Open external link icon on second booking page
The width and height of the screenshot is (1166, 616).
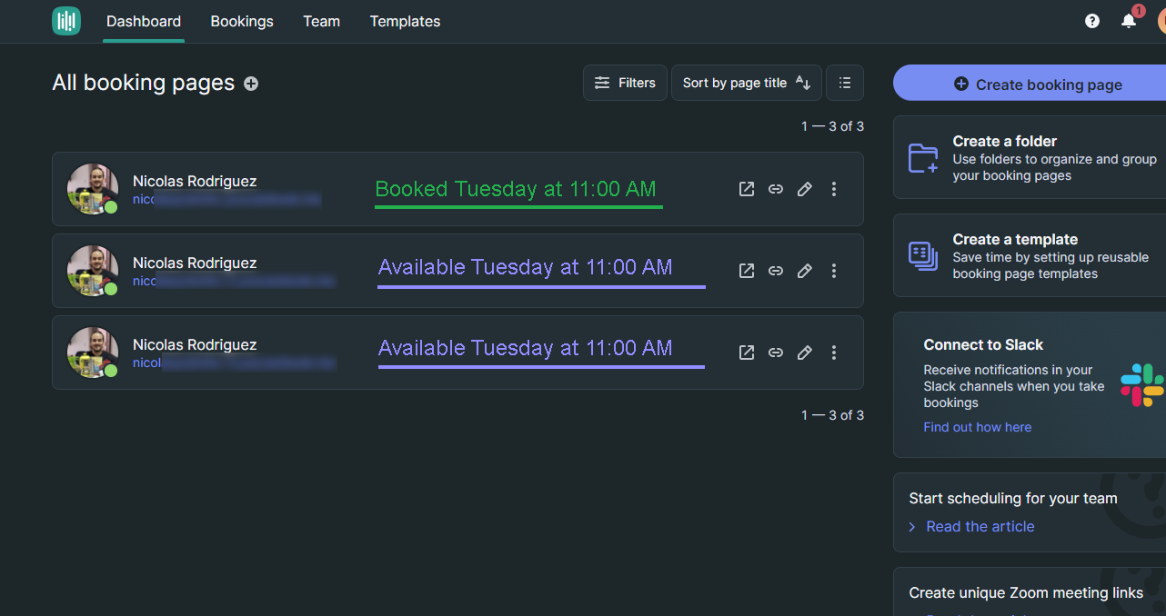coord(747,271)
